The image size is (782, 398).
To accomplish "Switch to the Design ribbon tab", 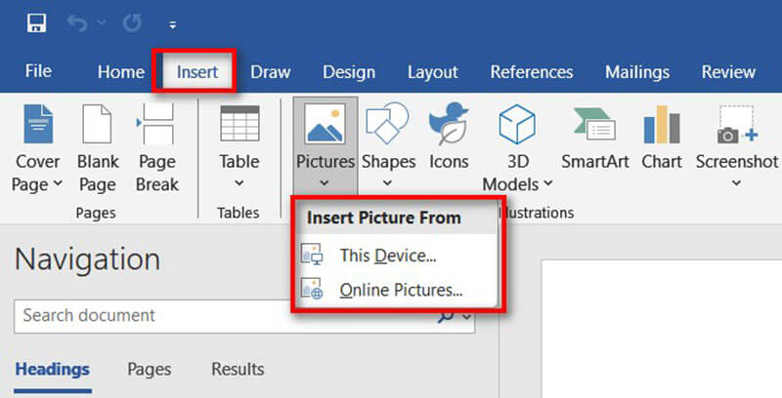I will pyautogui.click(x=349, y=72).
